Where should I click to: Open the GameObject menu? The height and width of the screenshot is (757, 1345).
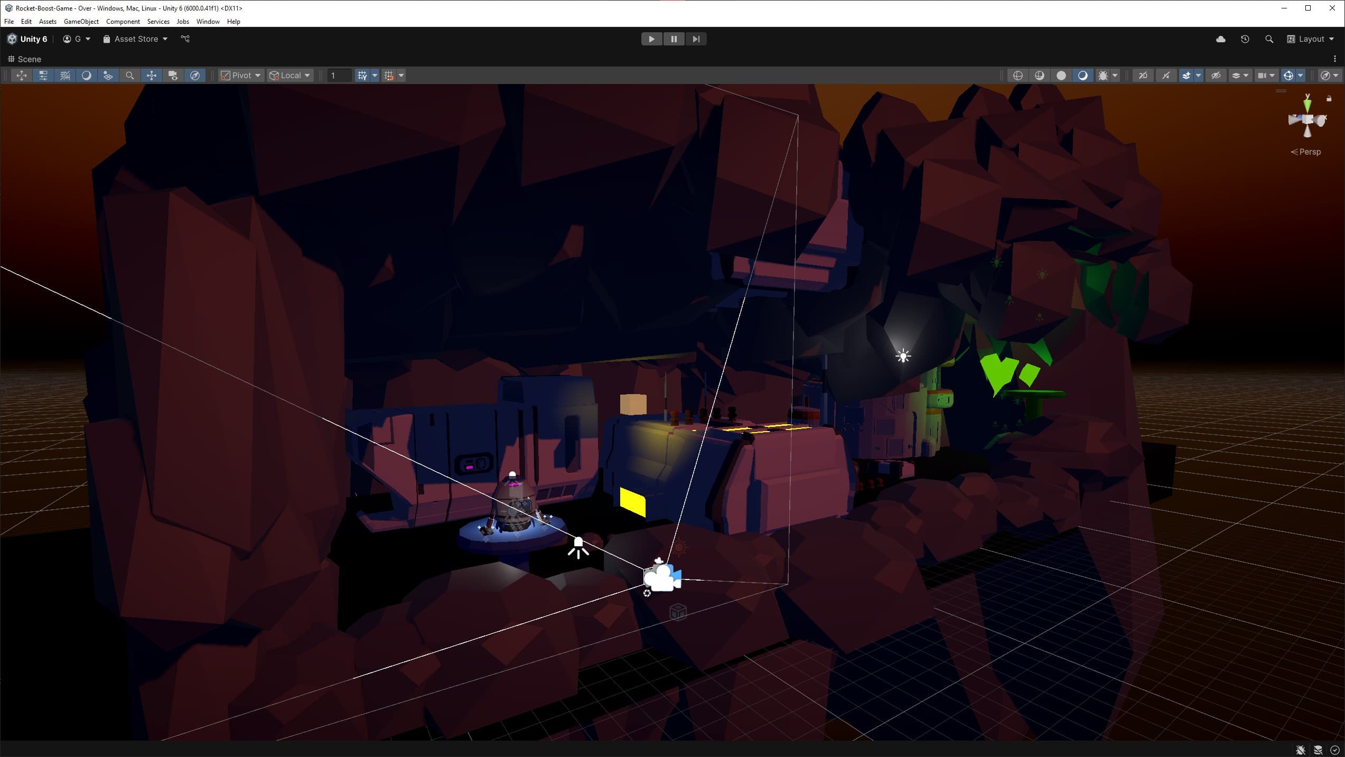[x=81, y=22]
